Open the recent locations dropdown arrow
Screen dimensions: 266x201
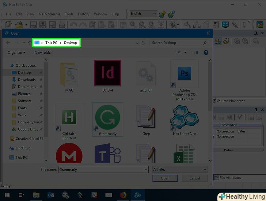[24, 43]
